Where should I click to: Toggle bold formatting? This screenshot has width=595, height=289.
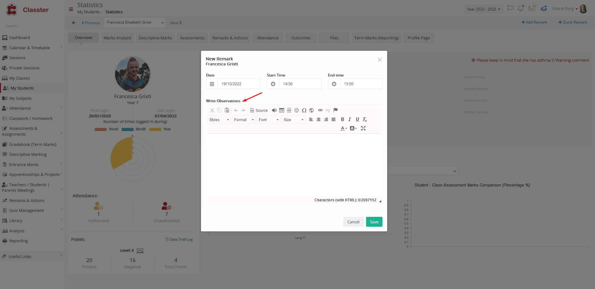coord(342,120)
